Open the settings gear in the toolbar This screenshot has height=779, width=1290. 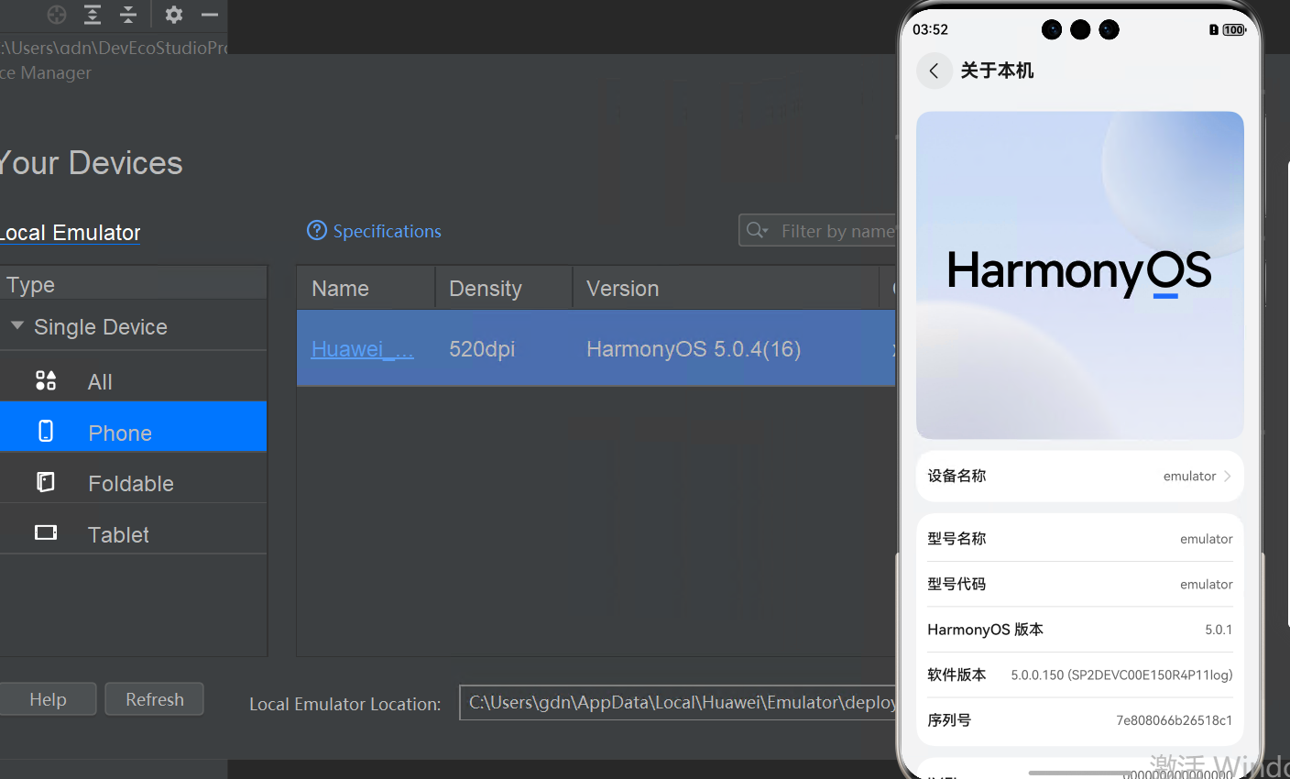(174, 15)
